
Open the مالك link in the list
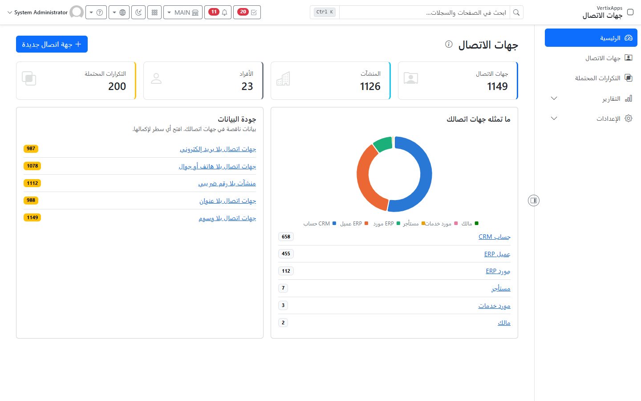click(x=504, y=323)
